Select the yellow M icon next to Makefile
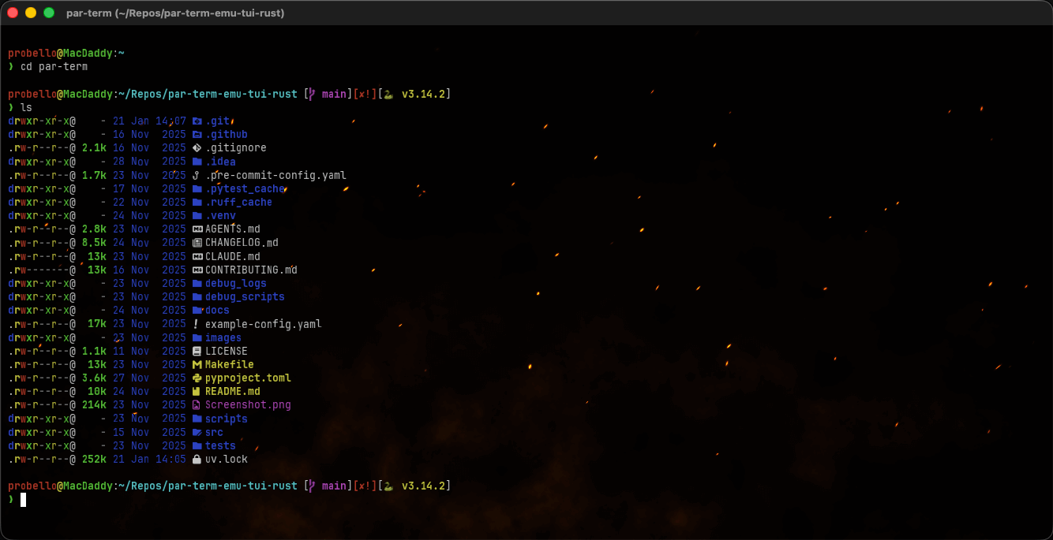1053x540 pixels. (198, 364)
